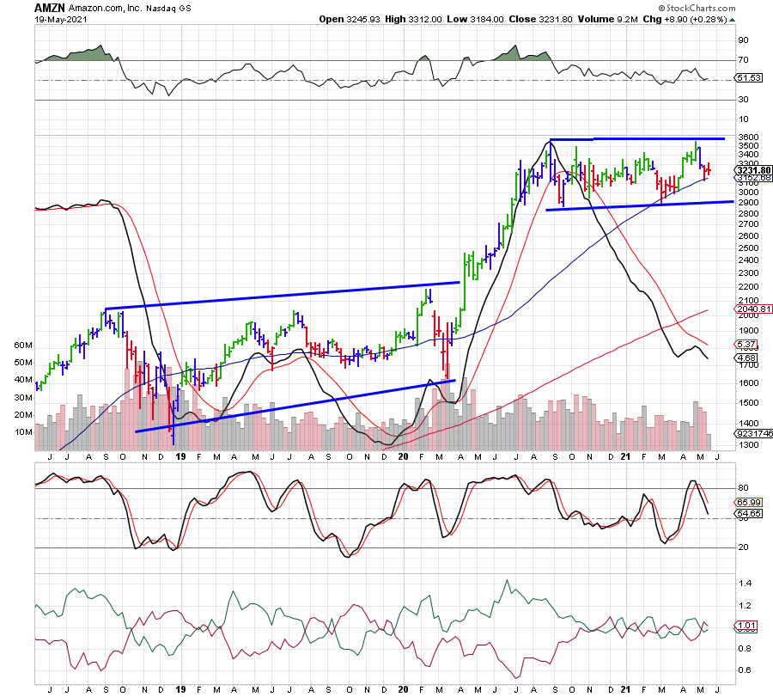Image resolution: width=773 pixels, height=697 pixels.
Task: Click the 1.01 value tag in bottom panel
Action: 746,625
